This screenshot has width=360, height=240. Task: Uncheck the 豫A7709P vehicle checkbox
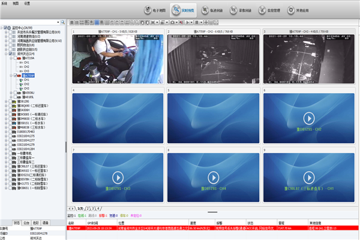click(x=16, y=76)
